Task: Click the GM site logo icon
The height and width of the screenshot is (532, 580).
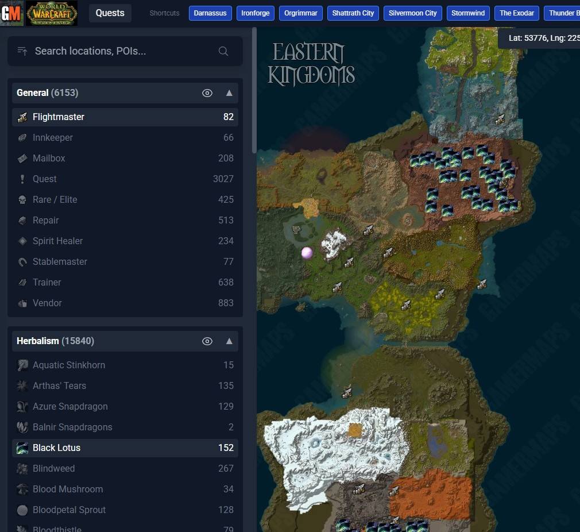Action: click(x=11, y=13)
